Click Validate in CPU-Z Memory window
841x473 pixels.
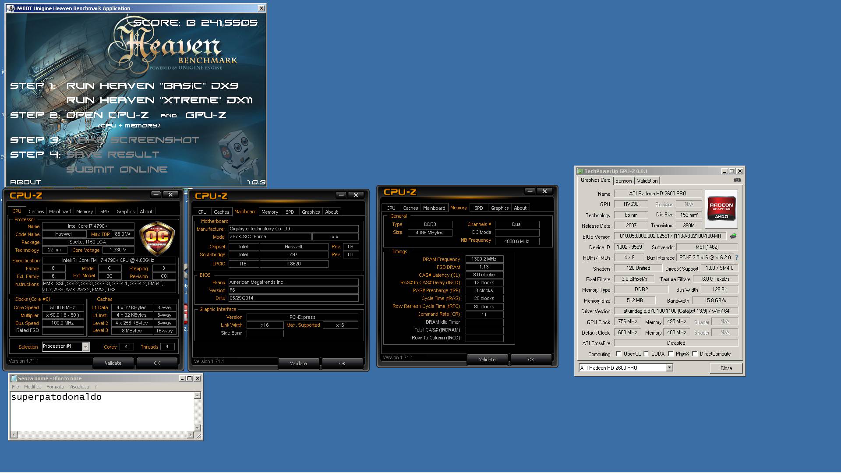tap(487, 360)
